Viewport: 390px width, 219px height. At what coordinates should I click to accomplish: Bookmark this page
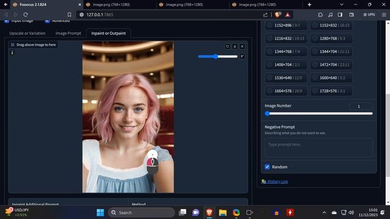pyautogui.click(x=69, y=15)
